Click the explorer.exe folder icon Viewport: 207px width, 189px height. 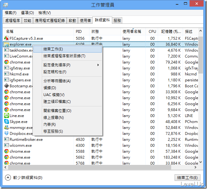[6, 44]
